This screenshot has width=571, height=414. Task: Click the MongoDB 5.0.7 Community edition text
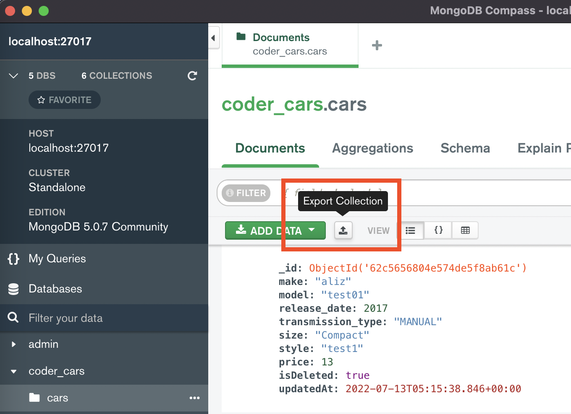point(98,227)
